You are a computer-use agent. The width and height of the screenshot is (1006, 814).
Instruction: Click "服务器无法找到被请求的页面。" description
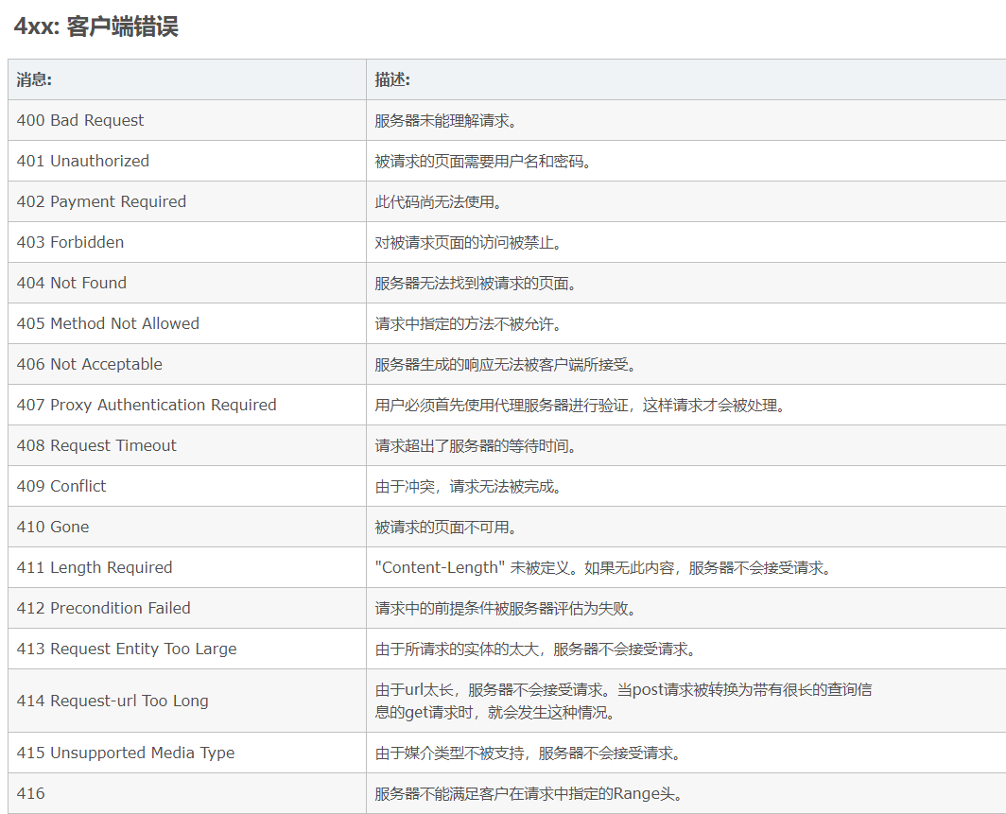coord(476,284)
